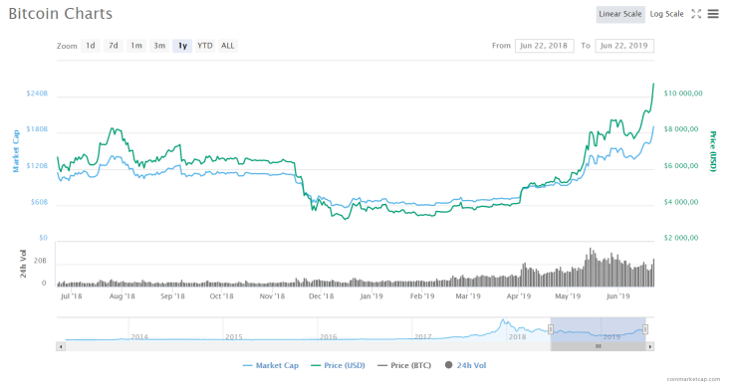
Task: Grab the navigator left range handle
Action: click(x=551, y=329)
